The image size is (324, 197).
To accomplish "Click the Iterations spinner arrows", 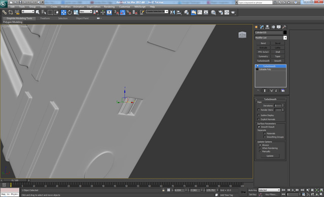I will point(283,106).
